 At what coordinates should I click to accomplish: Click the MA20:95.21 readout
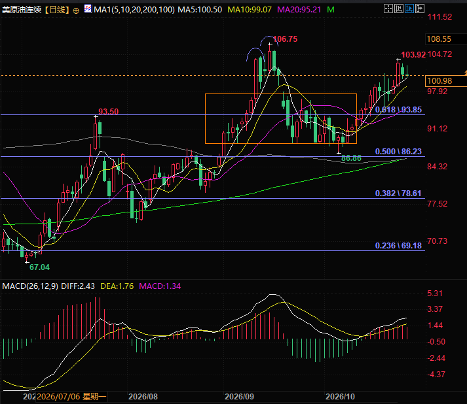(x=299, y=10)
